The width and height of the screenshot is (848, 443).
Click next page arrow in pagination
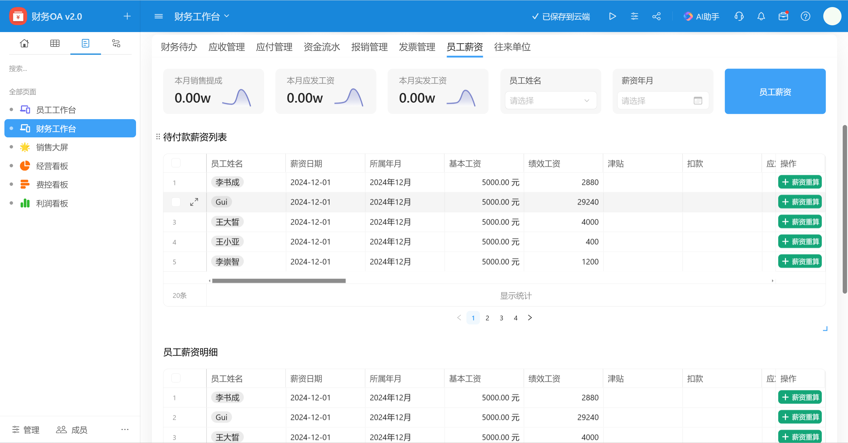coord(530,318)
